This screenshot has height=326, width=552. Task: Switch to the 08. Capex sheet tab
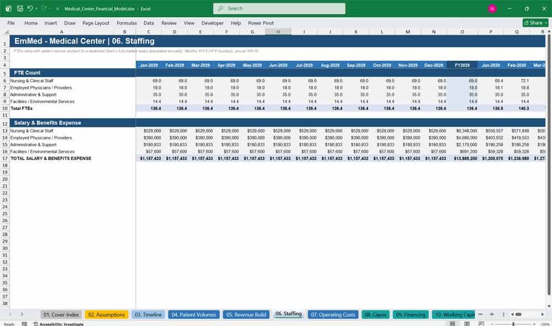coord(375,314)
